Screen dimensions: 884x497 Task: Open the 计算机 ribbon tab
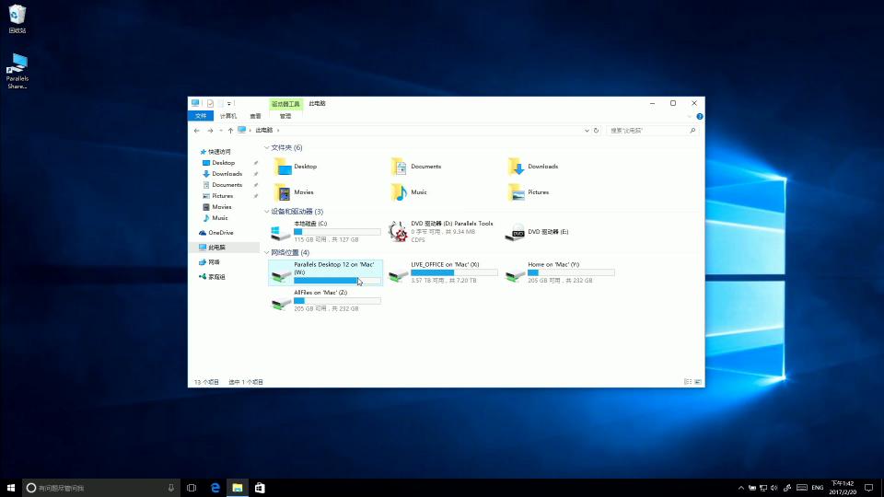coord(227,116)
